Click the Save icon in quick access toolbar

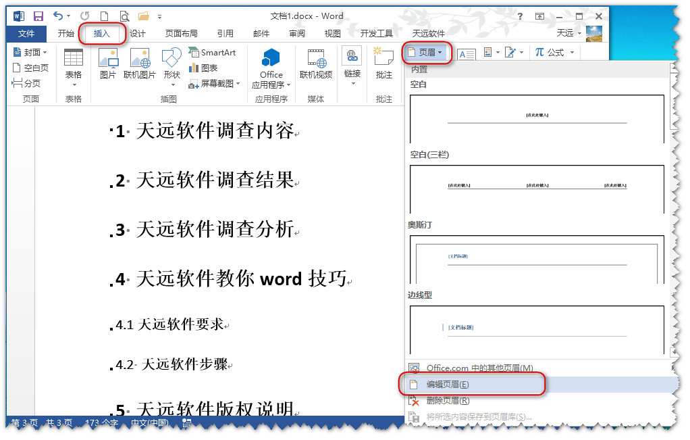click(38, 16)
